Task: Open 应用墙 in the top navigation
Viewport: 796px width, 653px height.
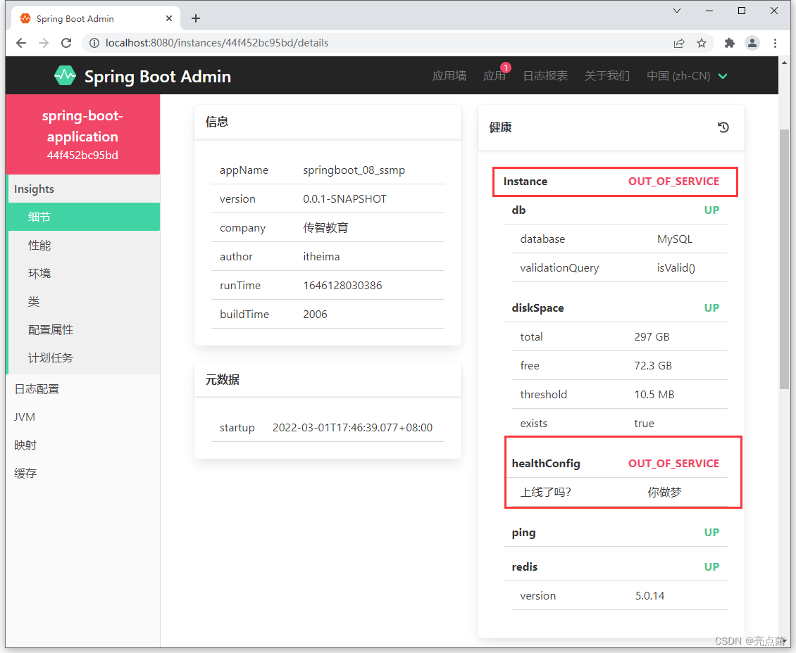Action: [449, 76]
